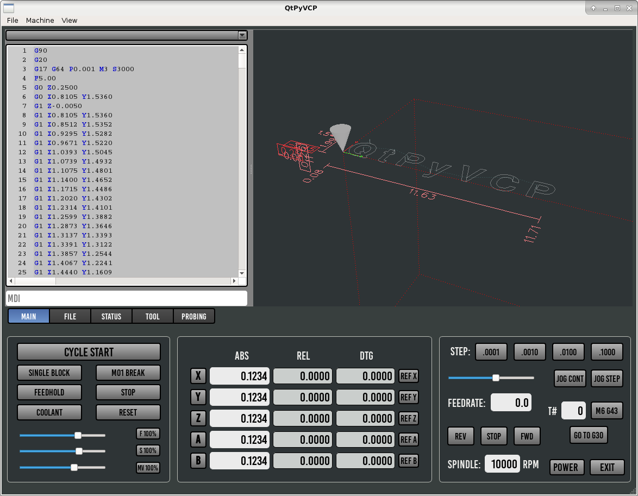
Task: Adjust the spindle override slider next to S 100%
Action: coord(62,451)
